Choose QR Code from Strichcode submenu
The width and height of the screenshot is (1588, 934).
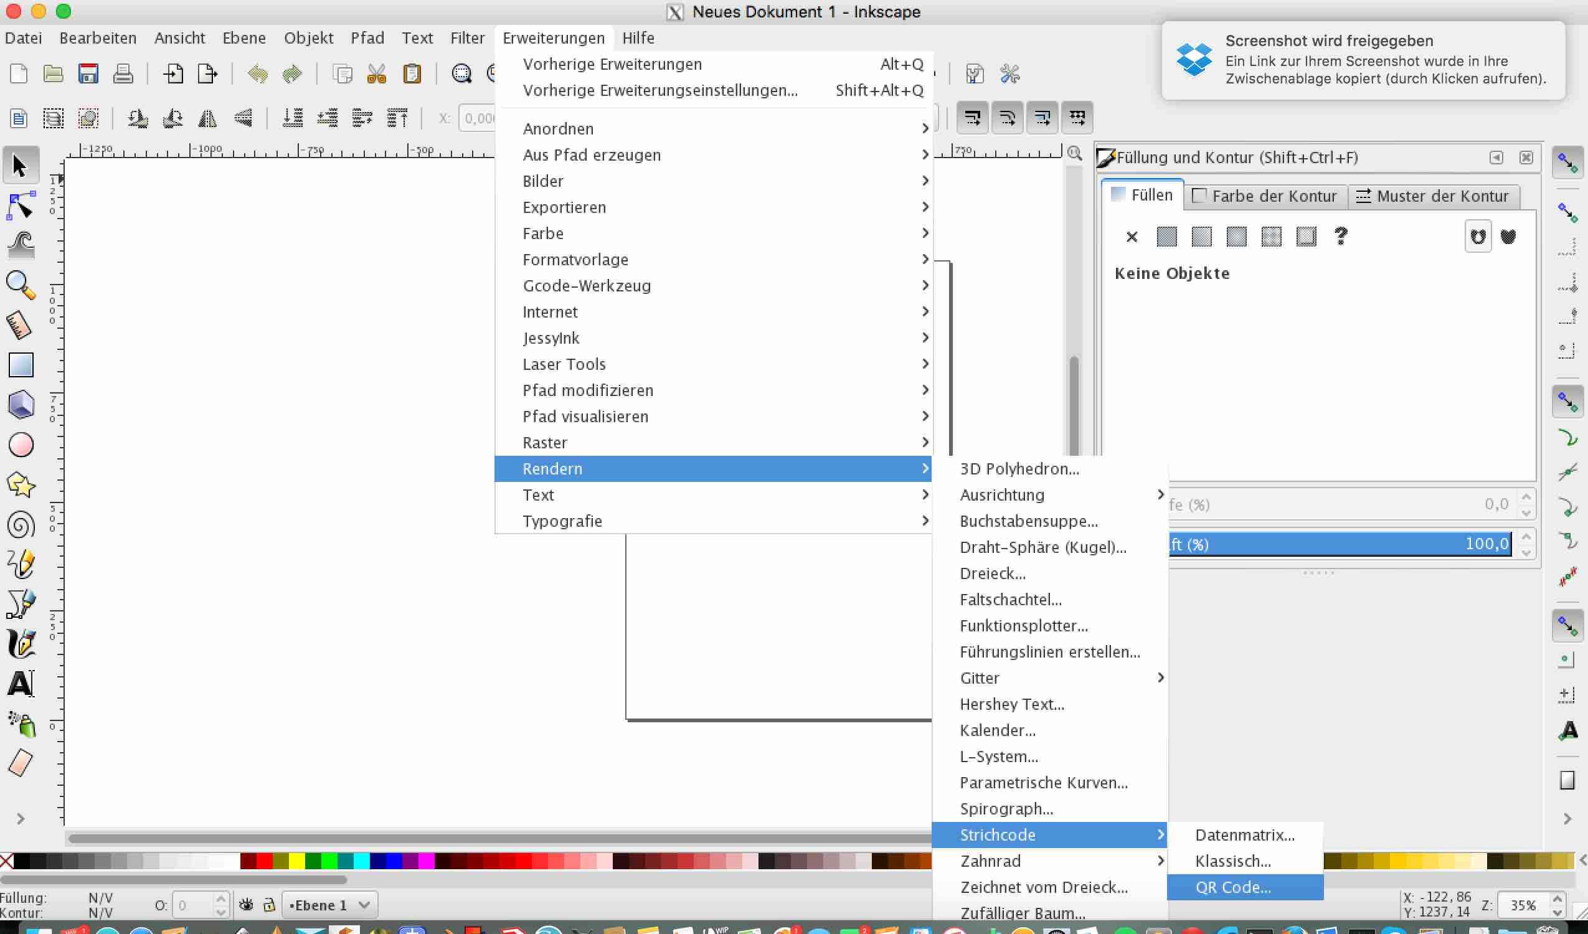[x=1245, y=887]
